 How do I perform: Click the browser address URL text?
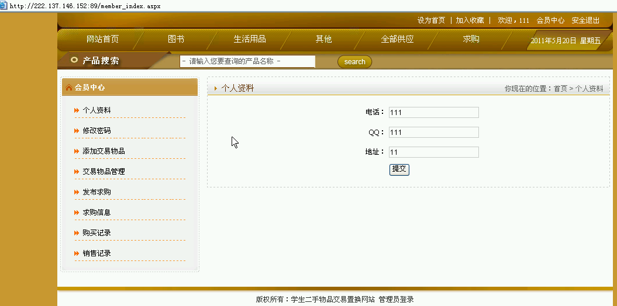85,6
